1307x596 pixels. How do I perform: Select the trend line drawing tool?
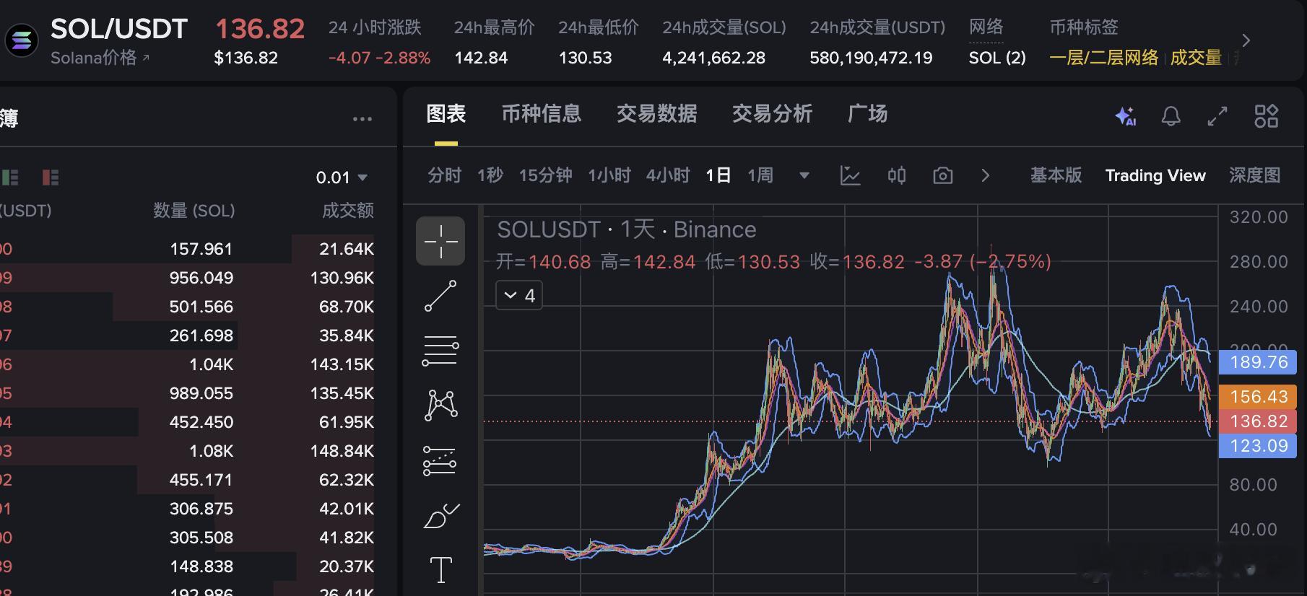click(440, 296)
